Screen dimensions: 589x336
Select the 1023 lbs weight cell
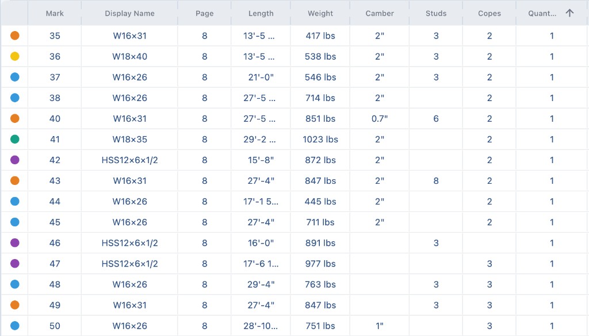coord(320,139)
